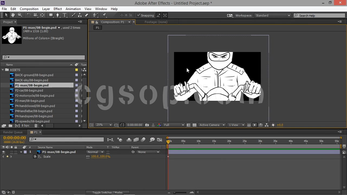This screenshot has height=195, width=347.
Task: Click the snapshot camera icon
Action: 147,125
